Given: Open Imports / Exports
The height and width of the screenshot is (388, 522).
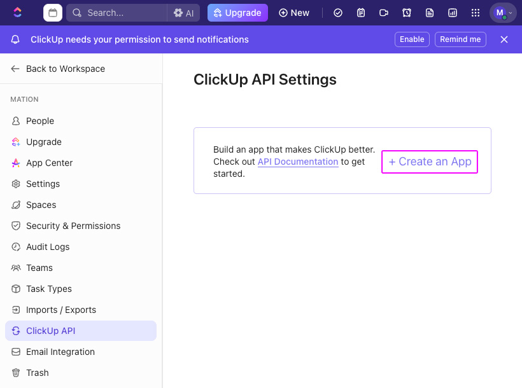Looking at the screenshot, I should (x=81, y=310).
